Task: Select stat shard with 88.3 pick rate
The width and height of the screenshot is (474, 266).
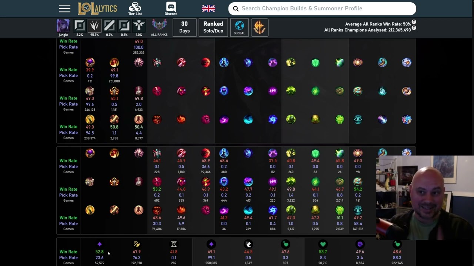Action: [x=397, y=244]
